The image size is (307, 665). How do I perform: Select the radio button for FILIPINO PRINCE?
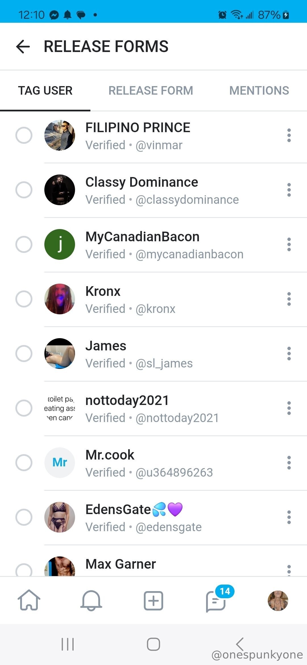coord(24,135)
